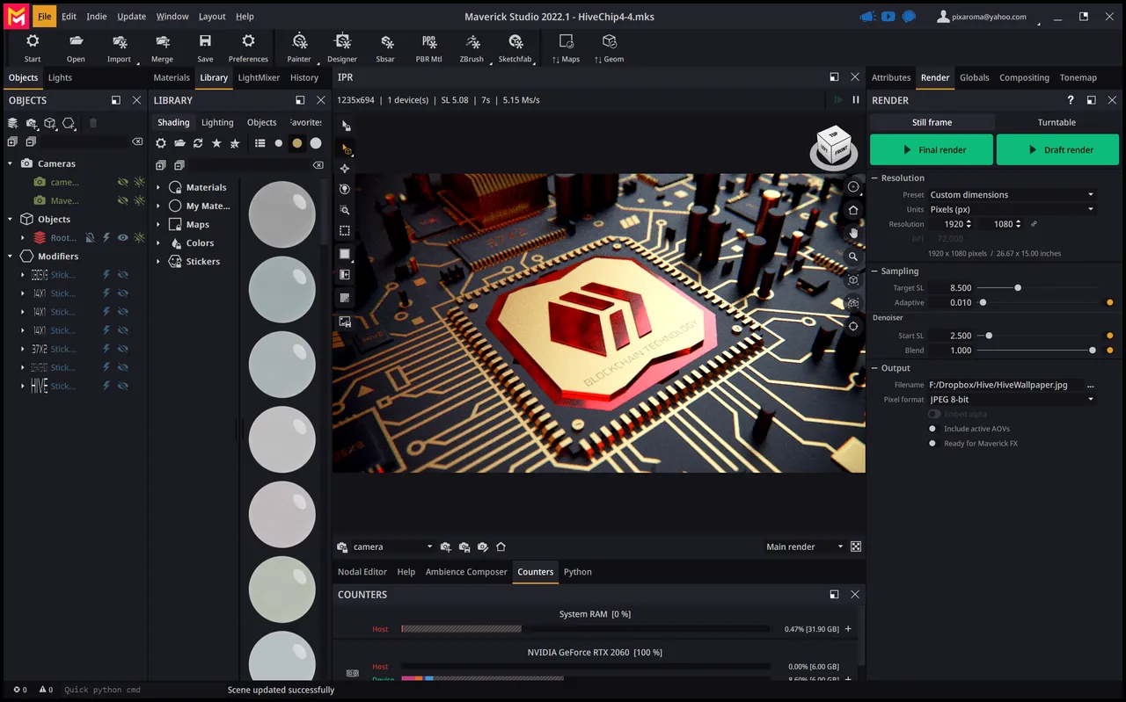The width and height of the screenshot is (1126, 702).
Task: Toggle the Embed alpha switch
Action: coord(934,414)
